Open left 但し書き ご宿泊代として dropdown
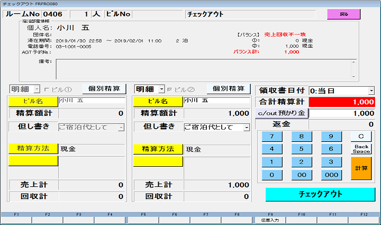 pos(121,127)
